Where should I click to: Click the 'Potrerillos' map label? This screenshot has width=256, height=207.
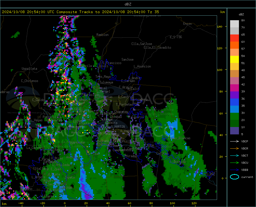coord(52,117)
